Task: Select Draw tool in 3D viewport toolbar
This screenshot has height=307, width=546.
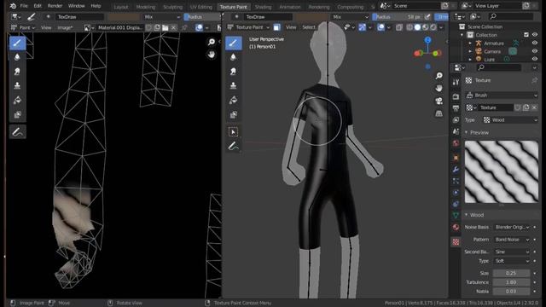Action: [x=233, y=43]
